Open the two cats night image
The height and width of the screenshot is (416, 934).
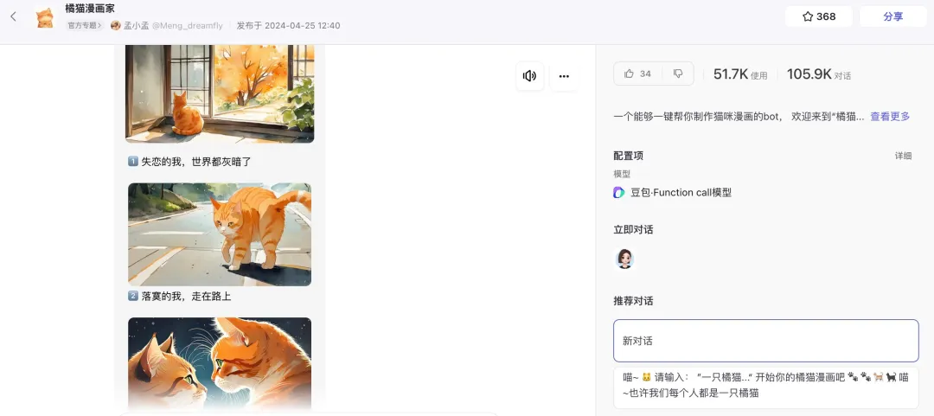coord(220,363)
